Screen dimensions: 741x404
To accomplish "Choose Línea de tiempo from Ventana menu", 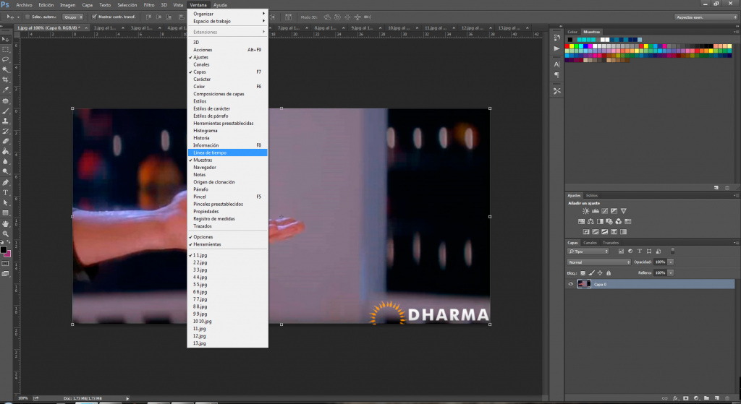I will (227, 152).
